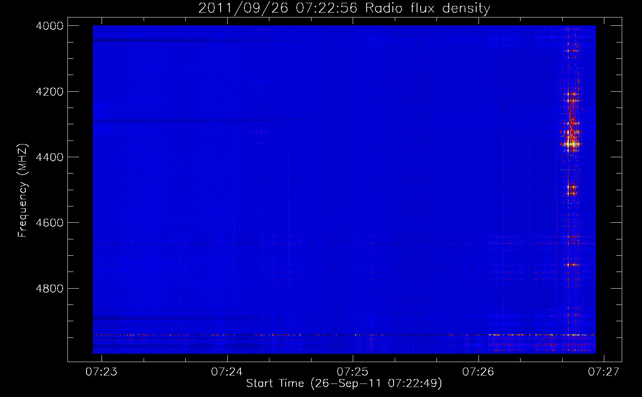642x397 pixels.
Task: Click the 4800 frequency tick label
Action: pos(50,289)
